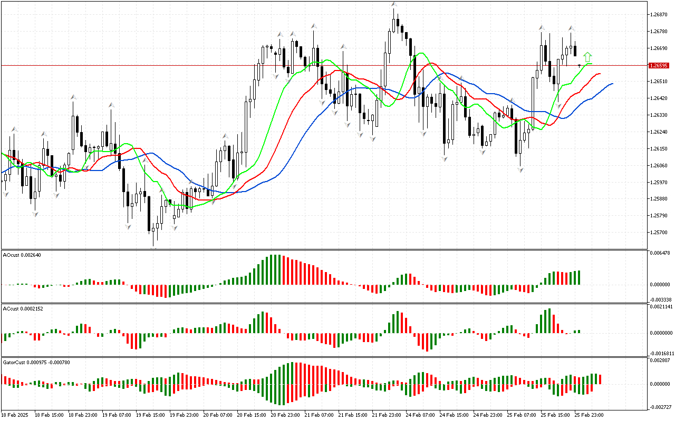
Task: Click the 24 Feb 07:00 time label
Action: pos(420,415)
